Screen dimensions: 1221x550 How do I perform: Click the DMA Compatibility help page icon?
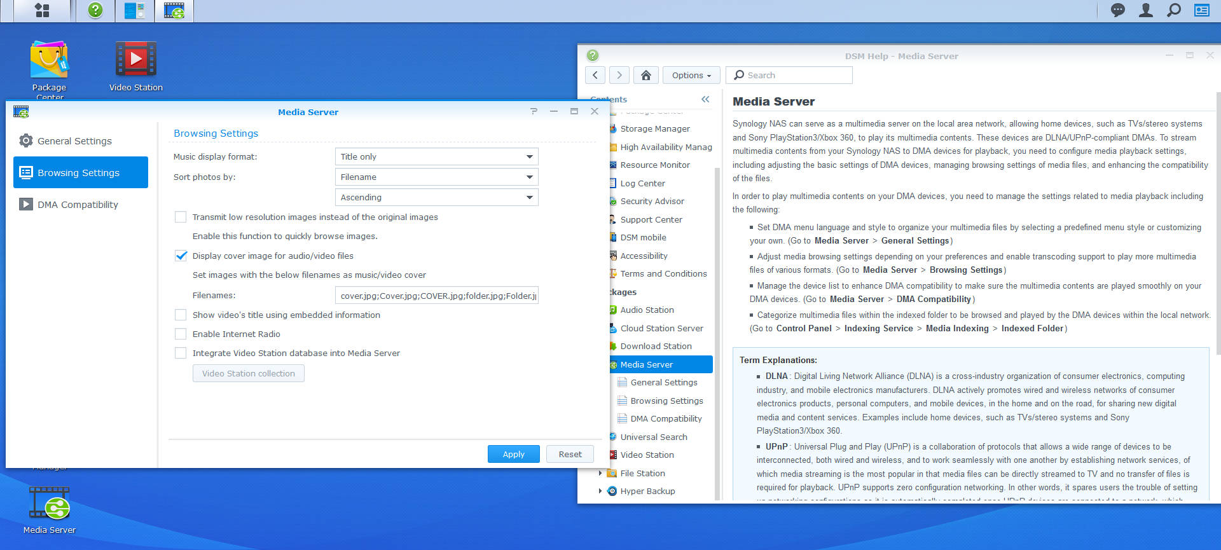[623, 418]
